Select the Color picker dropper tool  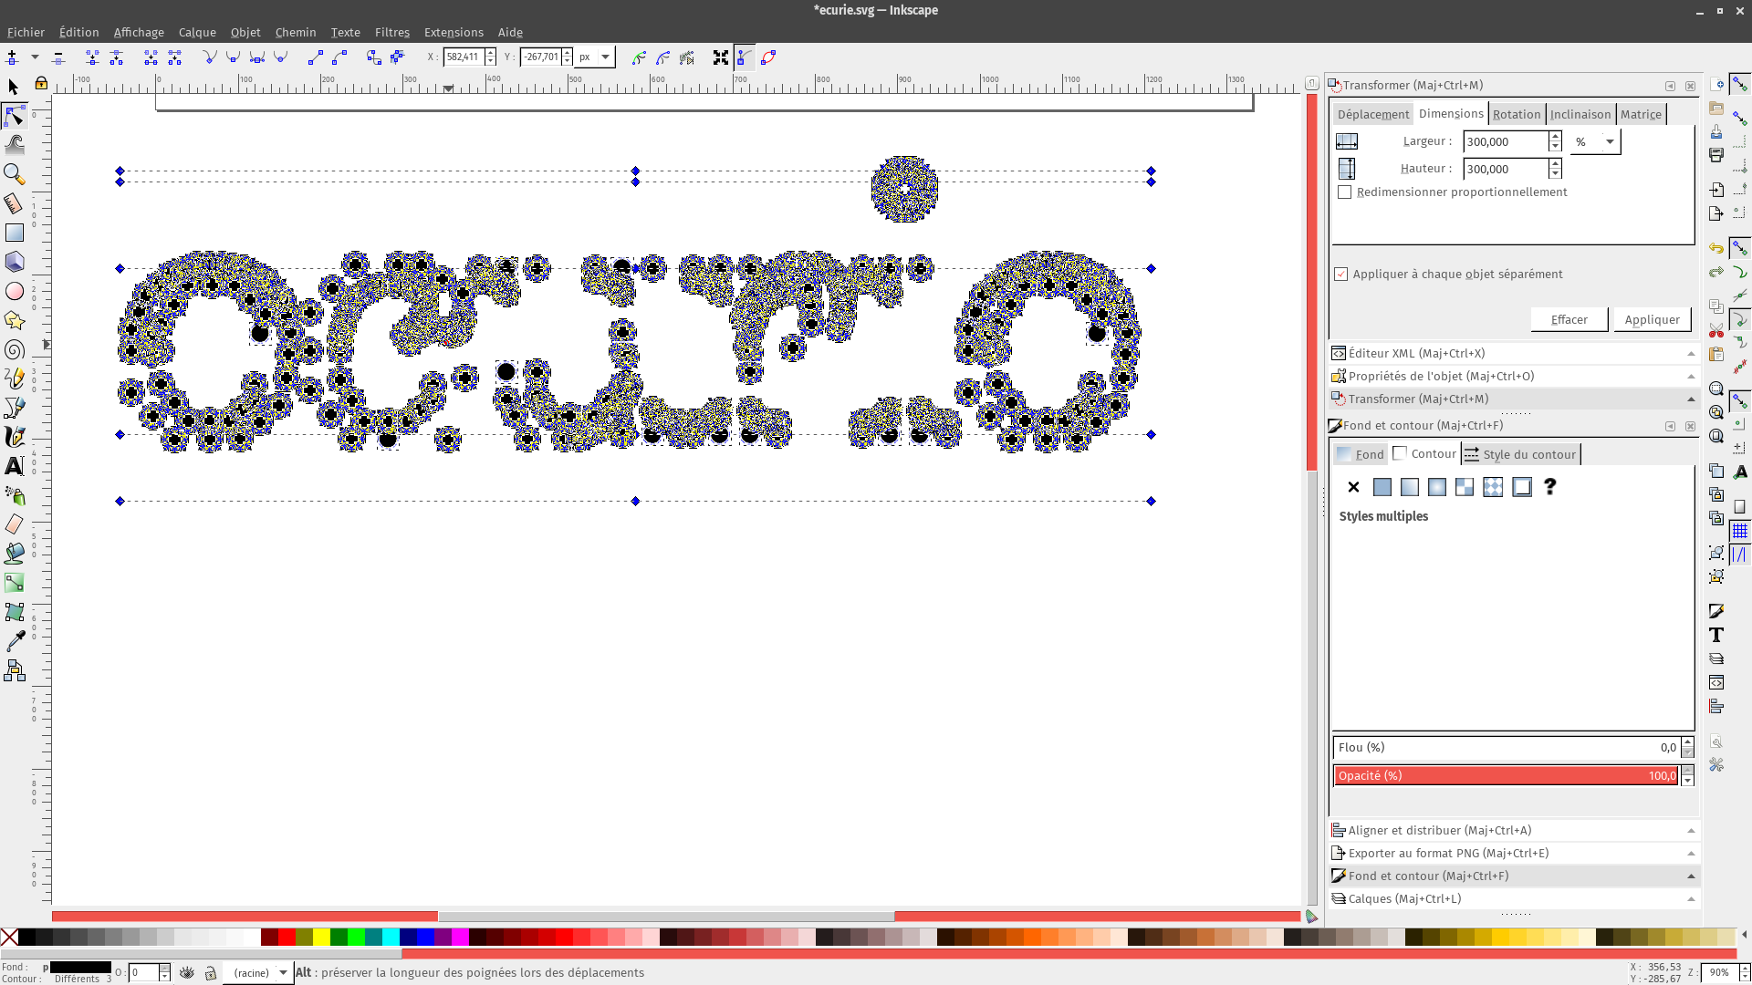tap(14, 641)
